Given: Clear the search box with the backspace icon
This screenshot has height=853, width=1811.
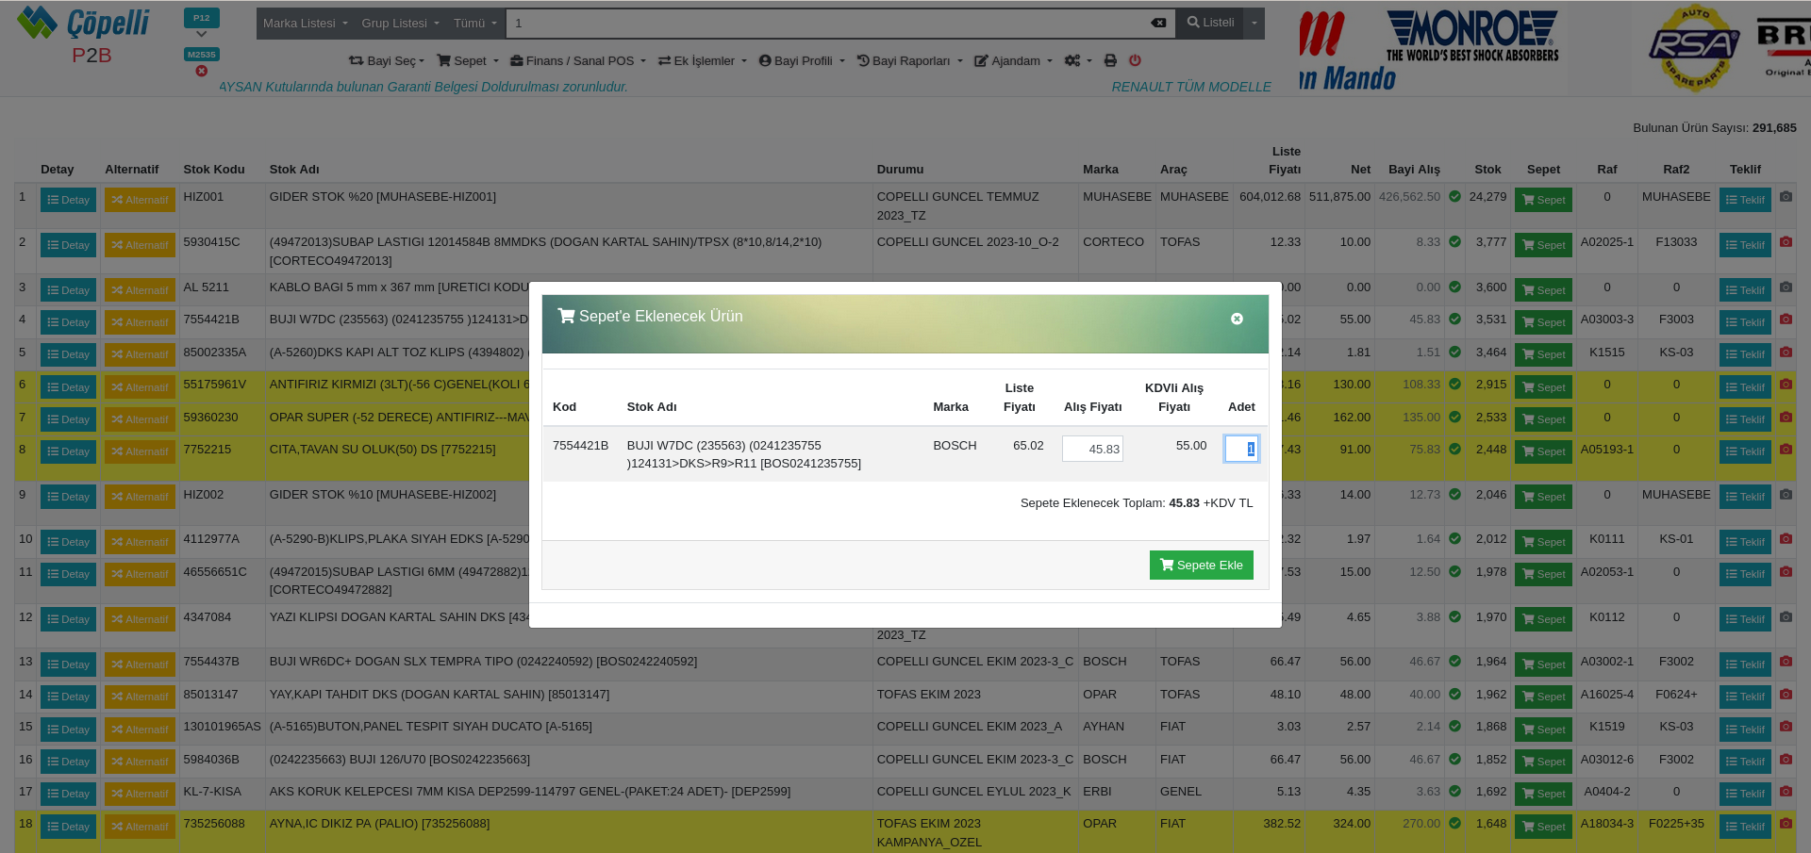Looking at the screenshot, I should pos(1158,23).
